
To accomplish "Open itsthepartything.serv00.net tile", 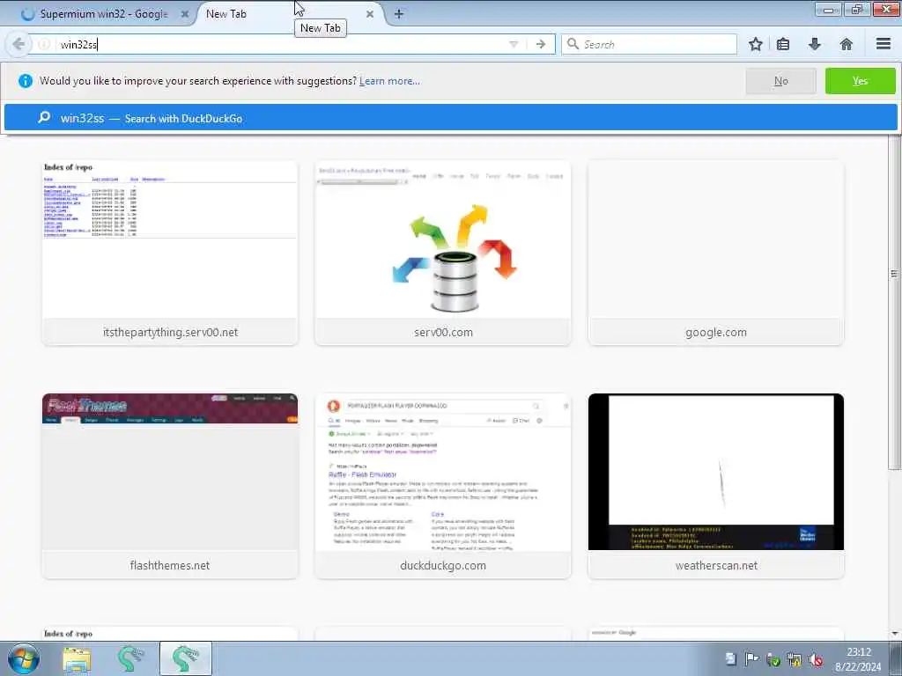I will [x=170, y=253].
